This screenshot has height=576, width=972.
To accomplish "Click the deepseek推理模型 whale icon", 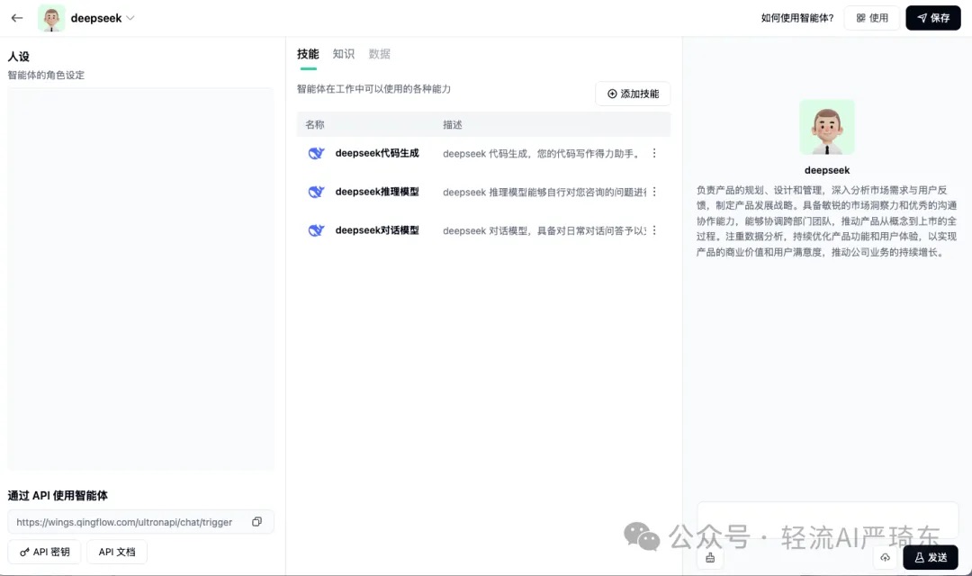I will (316, 192).
